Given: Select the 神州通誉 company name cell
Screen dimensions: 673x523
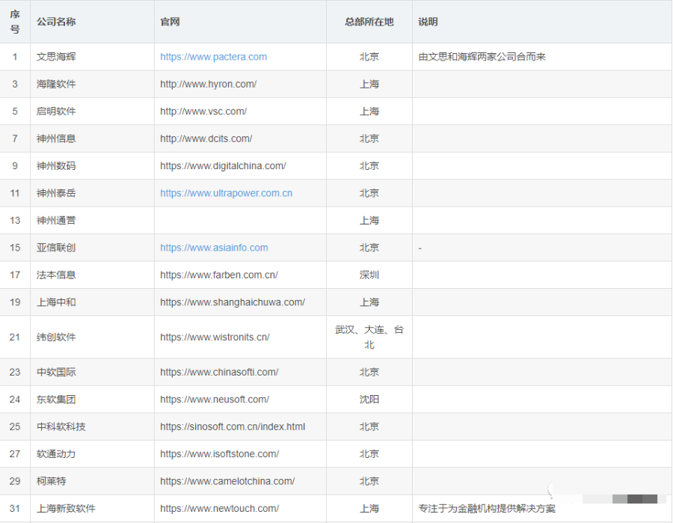Looking at the screenshot, I should tap(56, 221).
